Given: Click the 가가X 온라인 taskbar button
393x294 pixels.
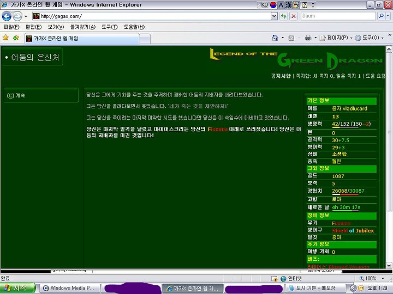Looking at the screenshot, I should (x=193, y=288).
